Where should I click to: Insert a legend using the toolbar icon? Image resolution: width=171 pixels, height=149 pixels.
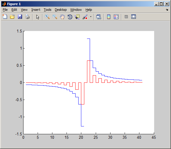116,17
